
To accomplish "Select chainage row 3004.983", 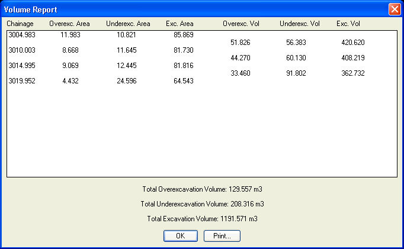I will pyautogui.click(x=21, y=35).
